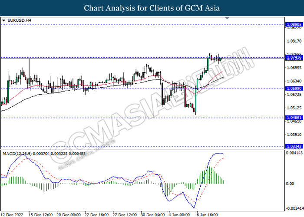Click the Chart Analysis for Clients header title
Viewport: 304px width, 217px height.
[152, 8]
